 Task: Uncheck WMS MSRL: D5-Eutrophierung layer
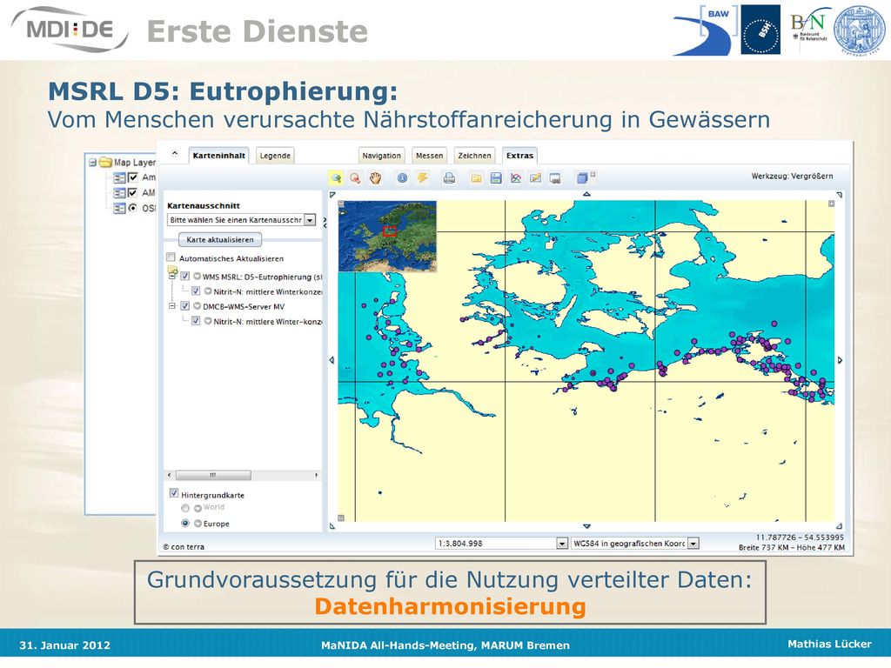click(x=185, y=276)
